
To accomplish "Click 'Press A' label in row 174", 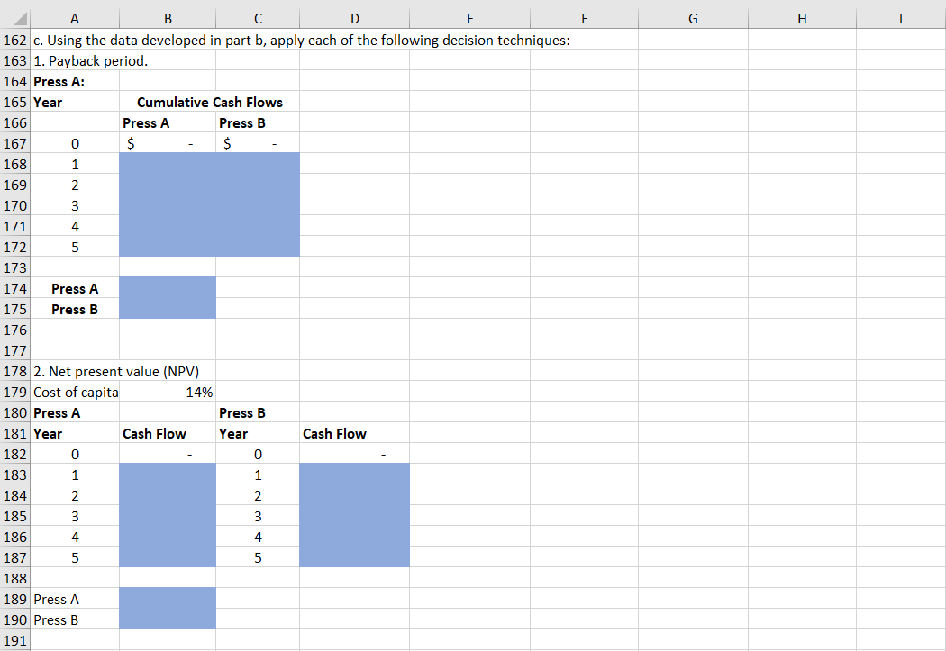I will (x=75, y=289).
